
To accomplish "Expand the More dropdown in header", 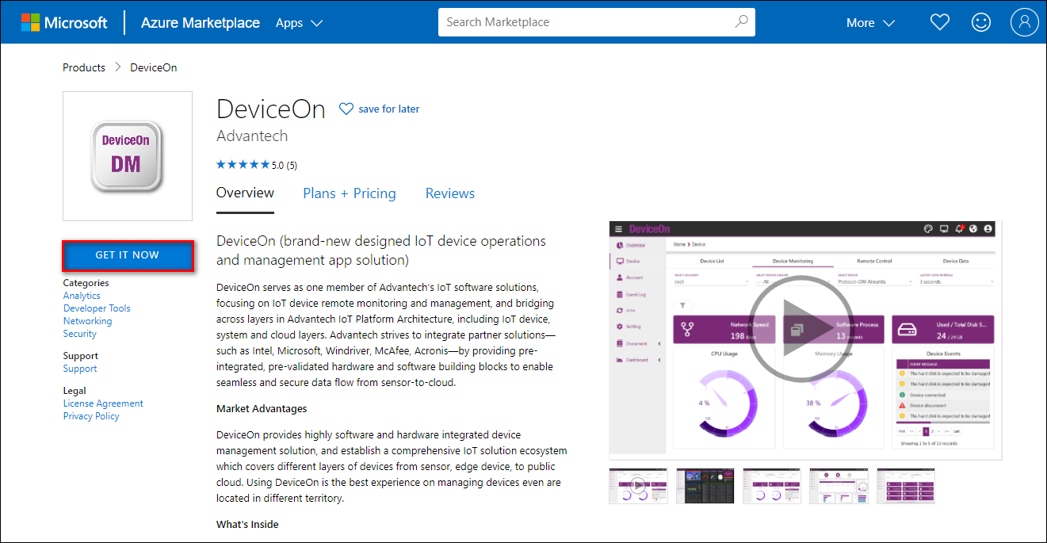I will click(870, 23).
